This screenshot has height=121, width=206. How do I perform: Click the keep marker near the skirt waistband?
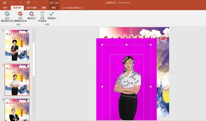[136, 94]
